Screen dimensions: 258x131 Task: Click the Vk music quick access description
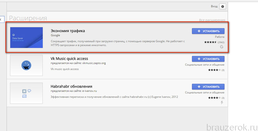[x=65, y=69]
